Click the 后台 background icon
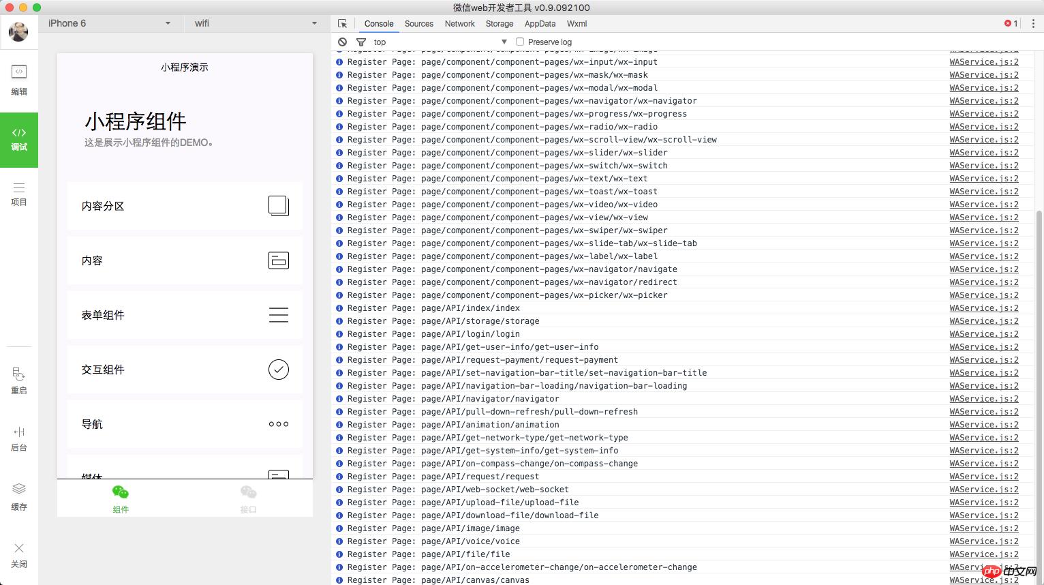This screenshot has width=1044, height=585. click(x=19, y=438)
